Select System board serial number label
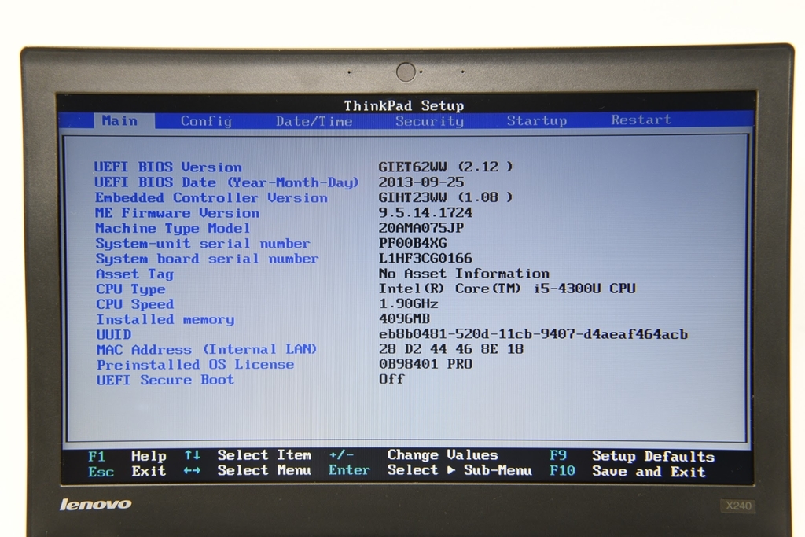 pos(207,259)
